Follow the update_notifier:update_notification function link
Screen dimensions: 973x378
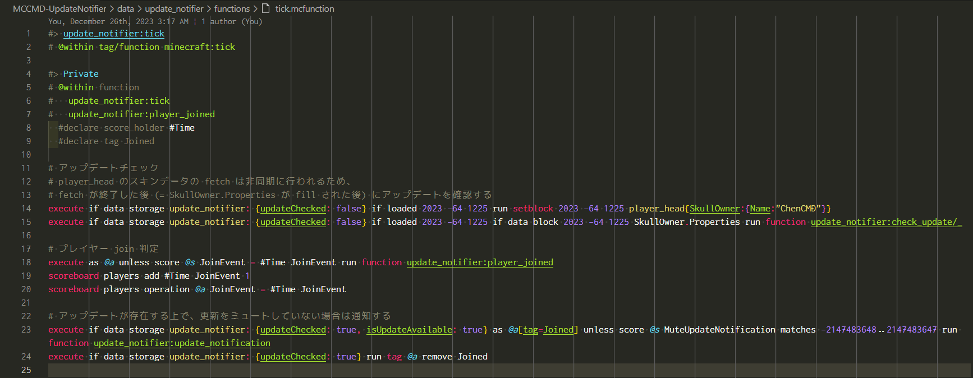tap(182, 343)
